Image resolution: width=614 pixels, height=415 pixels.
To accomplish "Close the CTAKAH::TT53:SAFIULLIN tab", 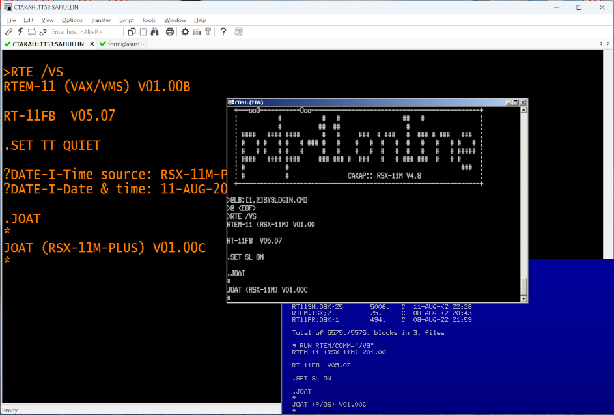I will [x=92, y=44].
